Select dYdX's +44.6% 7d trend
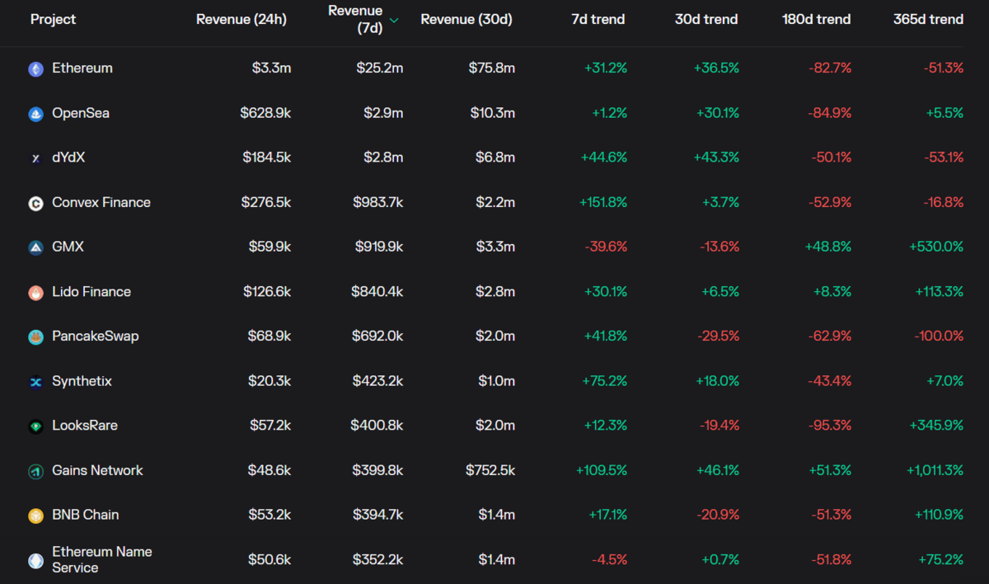This screenshot has height=584, width=989. click(x=604, y=158)
